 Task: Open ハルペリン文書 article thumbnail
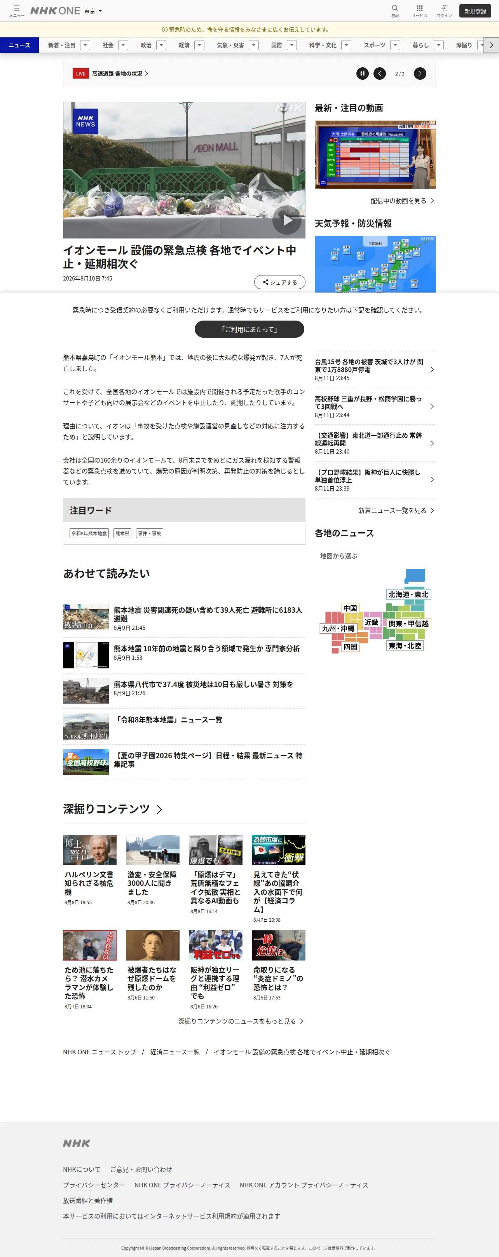point(90,850)
